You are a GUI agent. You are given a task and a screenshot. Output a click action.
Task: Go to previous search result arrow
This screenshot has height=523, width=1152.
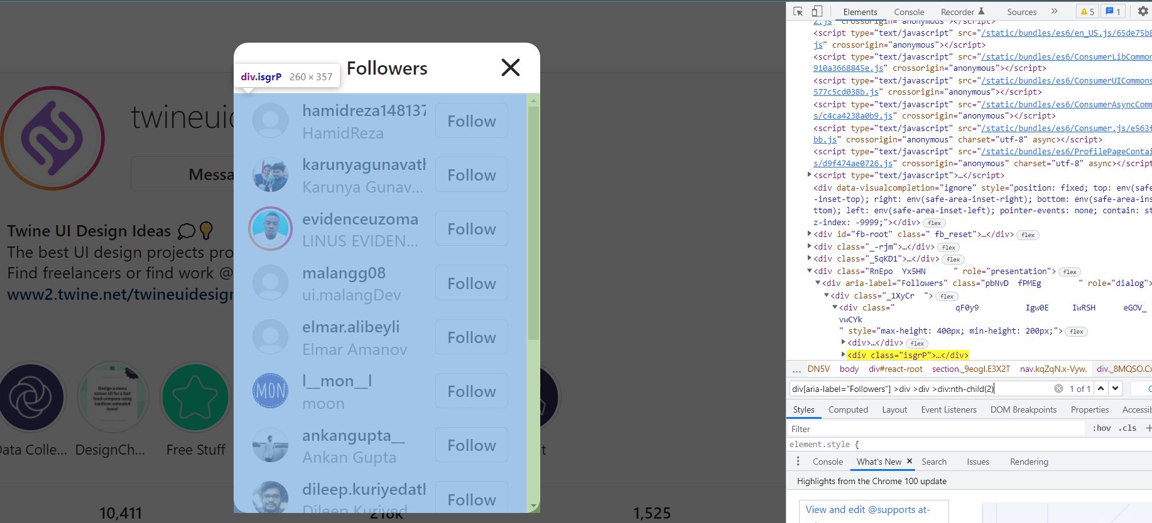[x=1100, y=389]
